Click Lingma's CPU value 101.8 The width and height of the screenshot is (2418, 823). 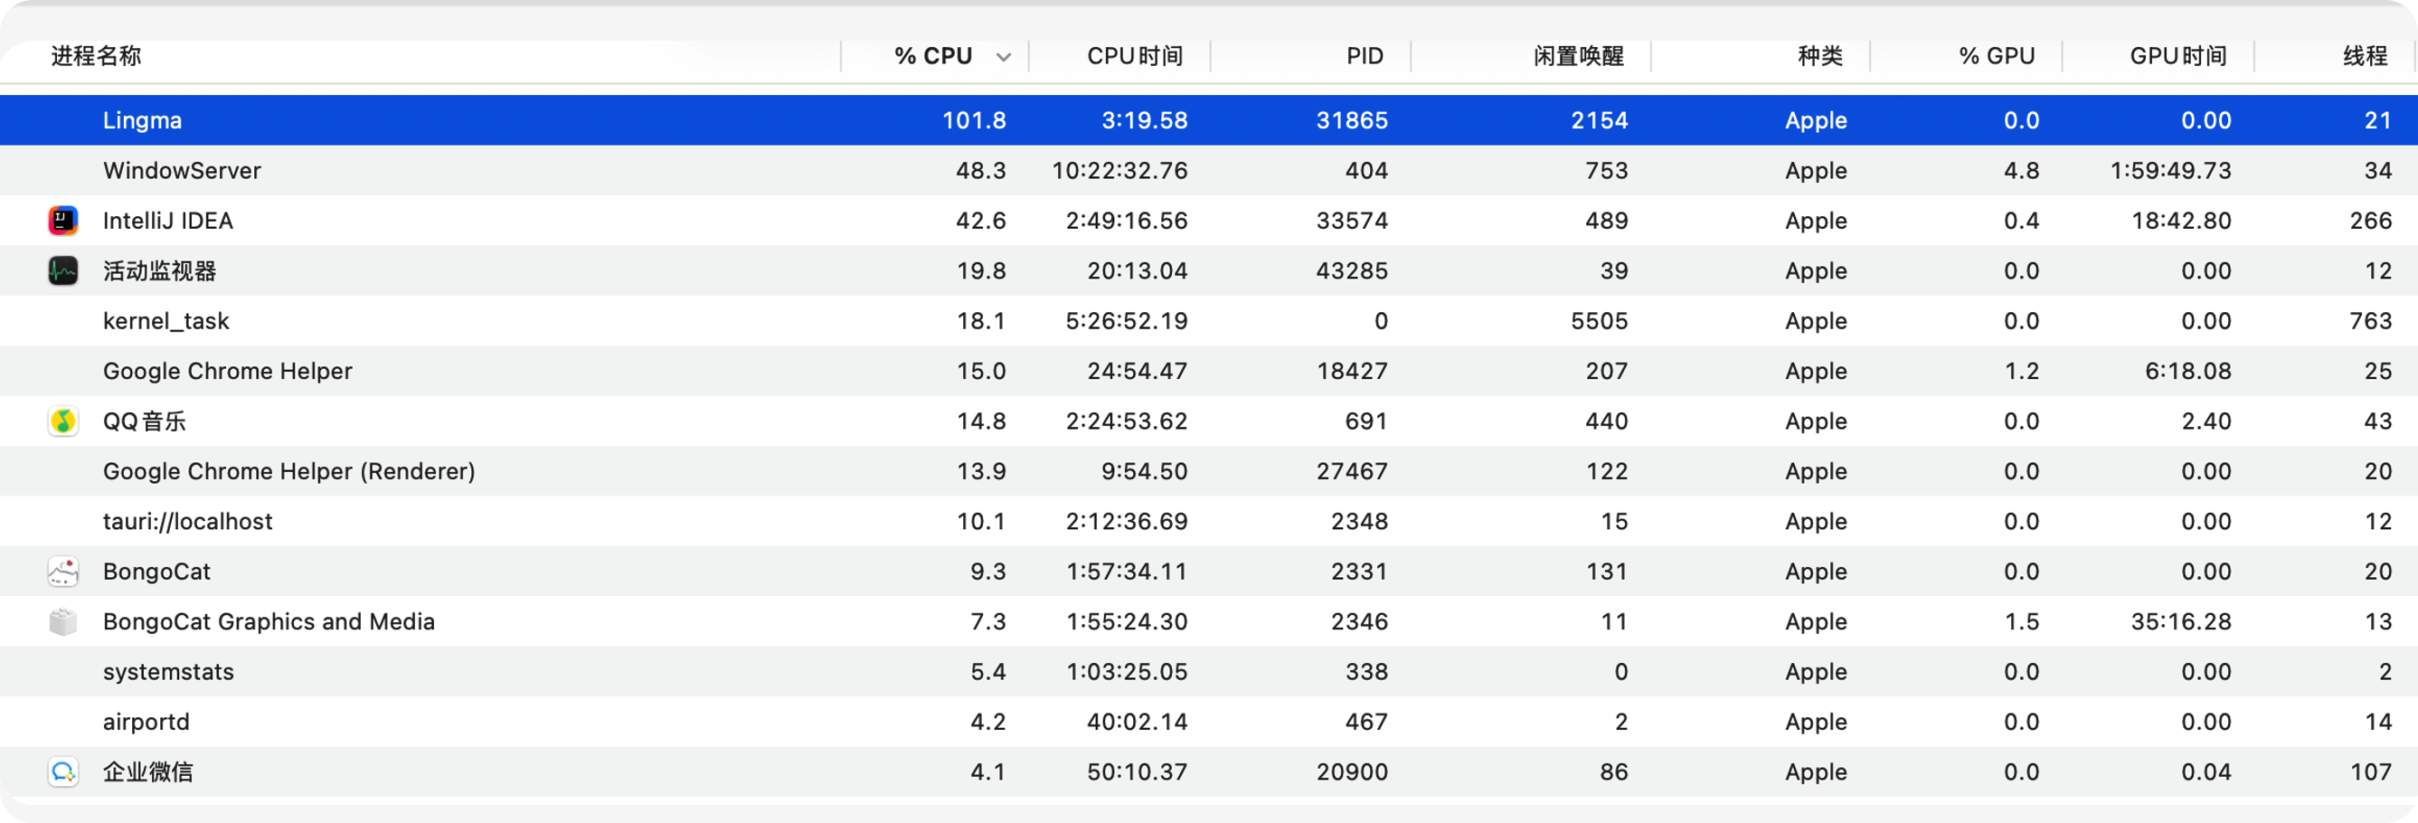[974, 120]
